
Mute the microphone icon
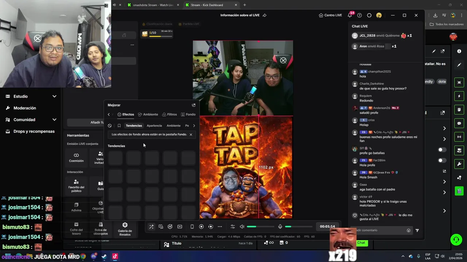pos(280,227)
